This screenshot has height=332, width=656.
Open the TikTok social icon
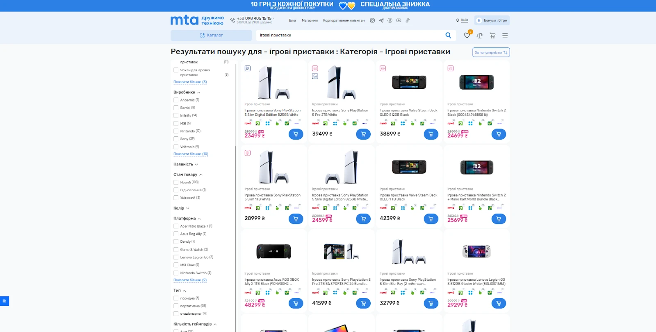click(x=408, y=20)
